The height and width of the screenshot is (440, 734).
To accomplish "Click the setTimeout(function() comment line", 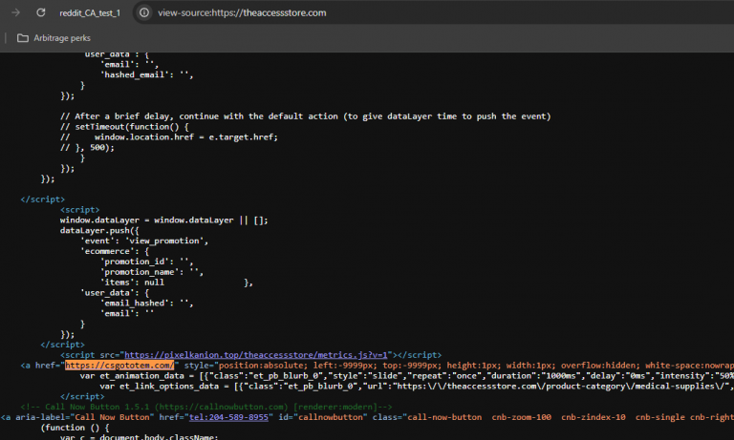I will 124,127.
